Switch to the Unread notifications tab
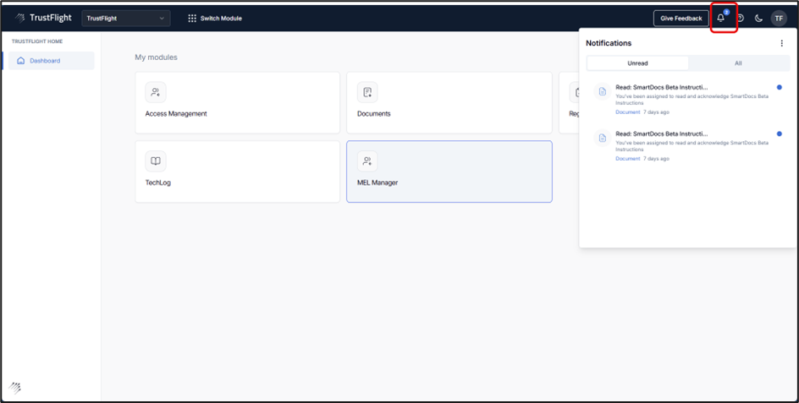799x403 pixels. 637,63
